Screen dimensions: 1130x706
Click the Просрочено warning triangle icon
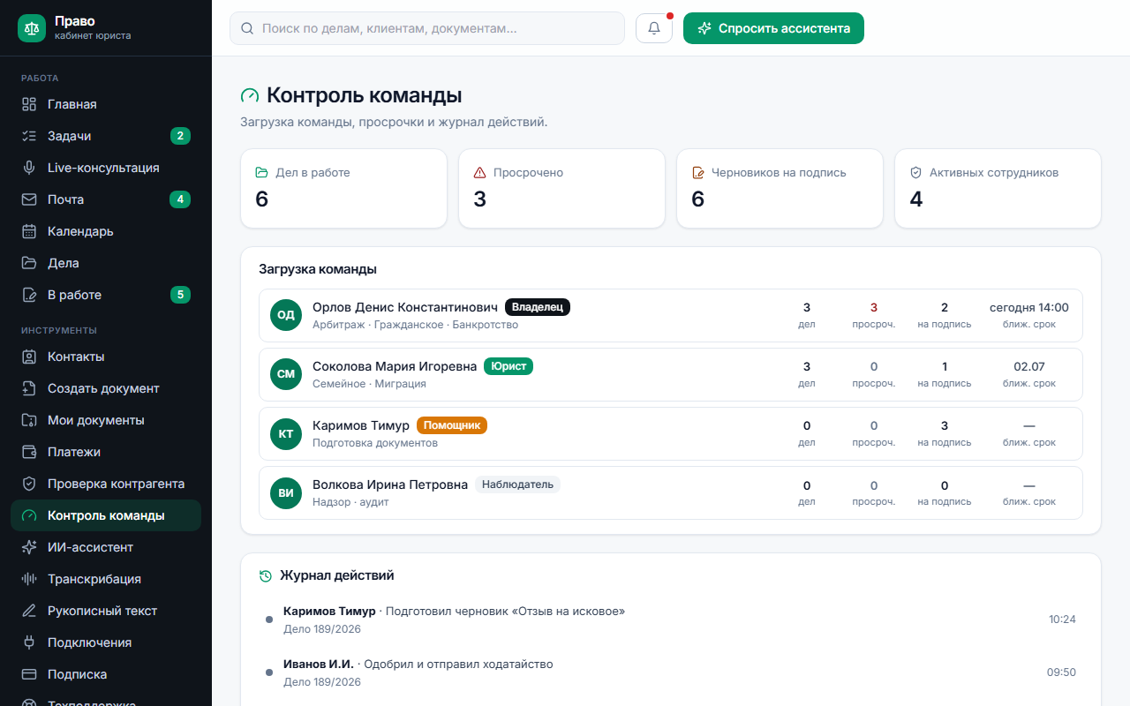pos(480,173)
